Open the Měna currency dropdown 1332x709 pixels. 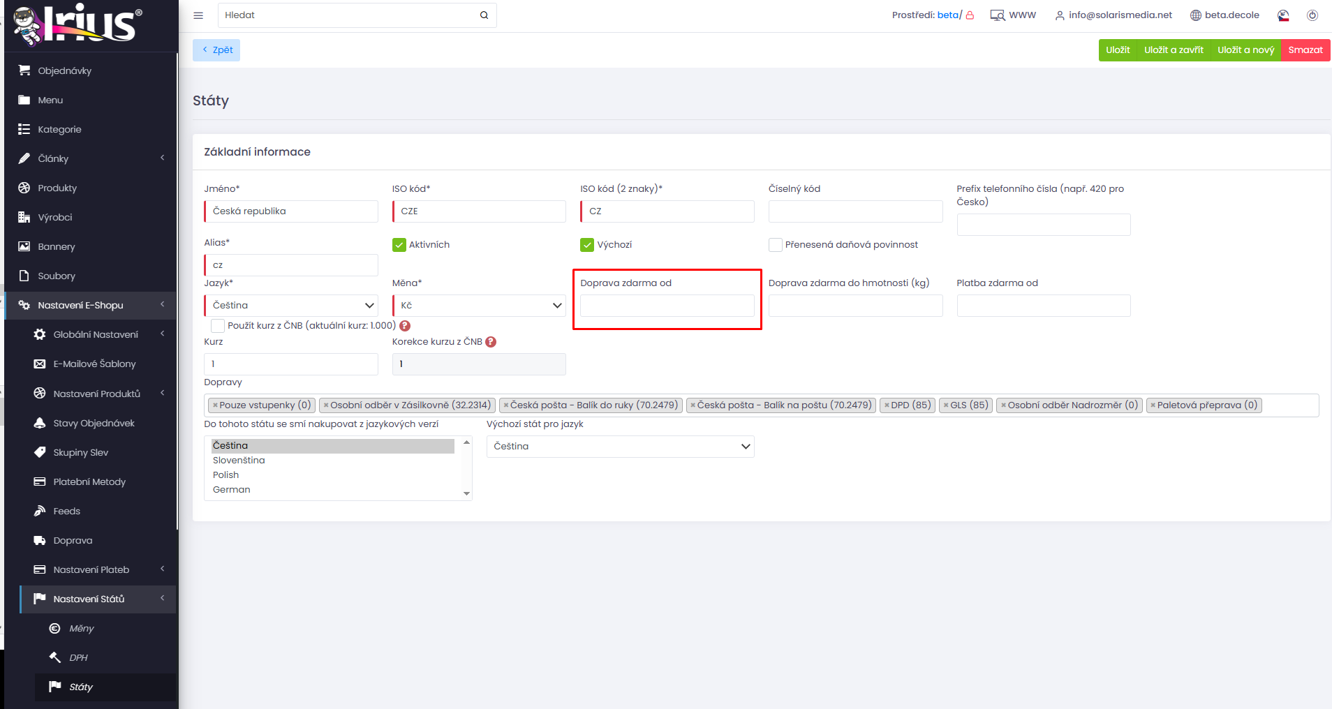tap(479, 306)
